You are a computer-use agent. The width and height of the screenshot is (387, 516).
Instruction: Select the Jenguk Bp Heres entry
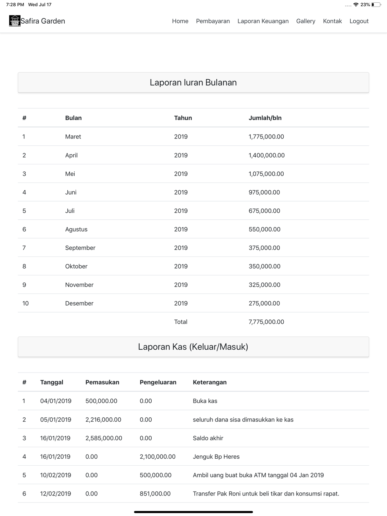pos(216,457)
